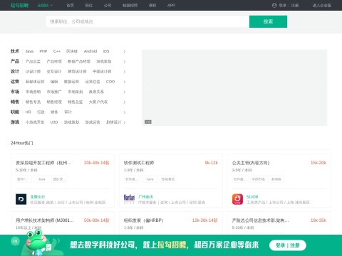The height and width of the screenshot is (256, 342).
Task: Expand the 设计 category arrow
Action: [125, 72]
